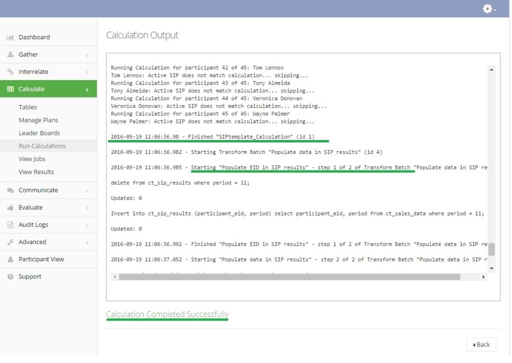The height and width of the screenshot is (363, 512).
Task: Open the Gather menu item
Action: [x=48, y=54]
